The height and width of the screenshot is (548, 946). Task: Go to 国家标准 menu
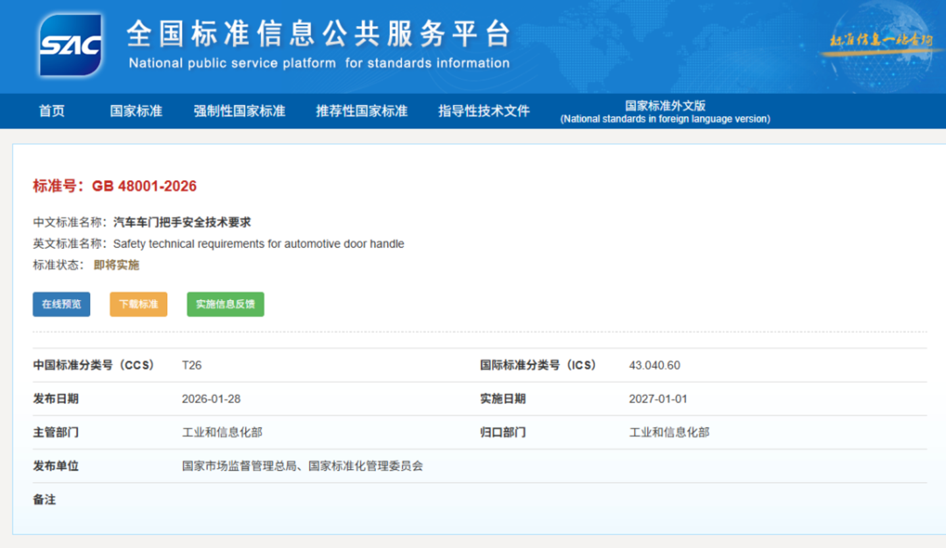[136, 111]
